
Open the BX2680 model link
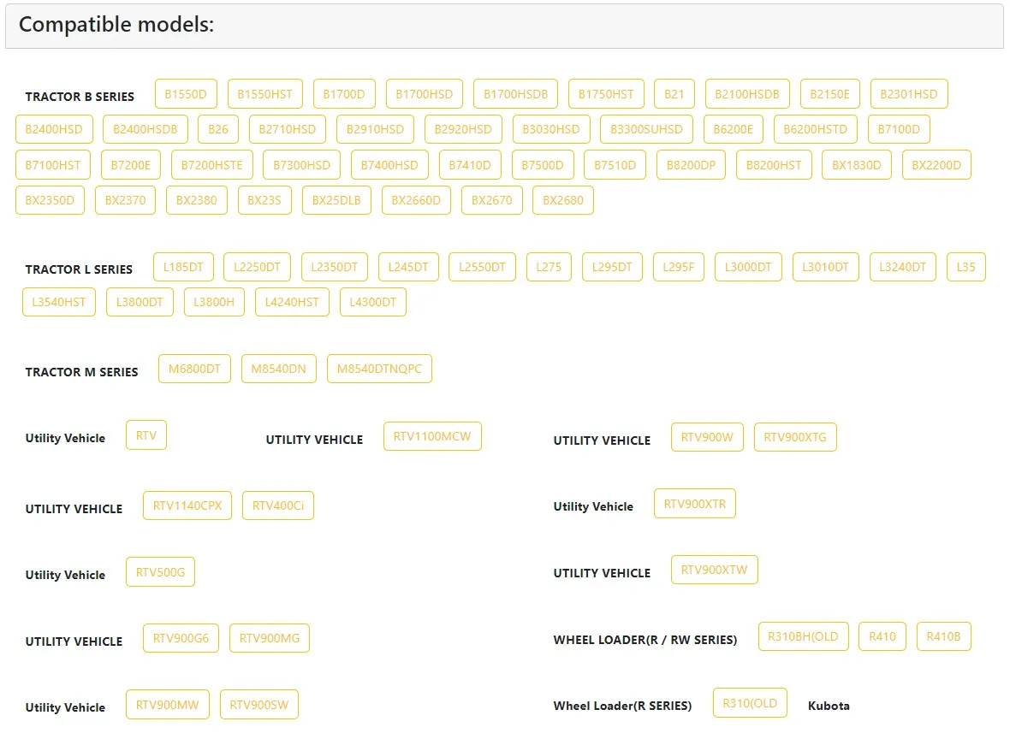[562, 200]
